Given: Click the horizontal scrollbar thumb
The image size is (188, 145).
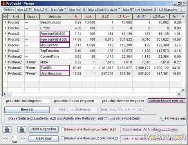Looking at the screenshot, I should tap(9, 94).
